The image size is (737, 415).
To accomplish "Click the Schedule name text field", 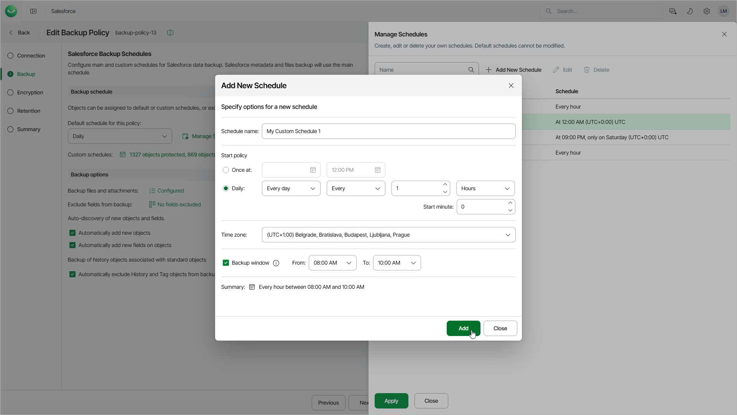I will pyautogui.click(x=388, y=131).
